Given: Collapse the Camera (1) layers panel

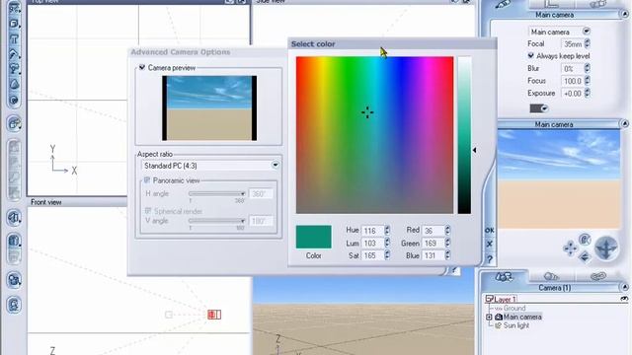Looking at the screenshot, I should pyautogui.click(x=625, y=287).
